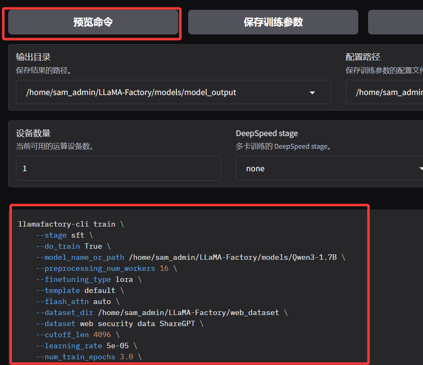Click the --flash_attn auto line
Viewport: 423px width, 365px height.
pos(78,302)
